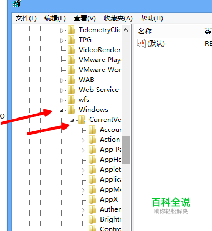Select the Windows key name

(x=93, y=110)
